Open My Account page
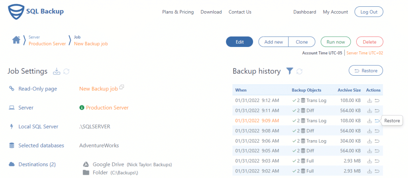Viewport: 408px width, 178px height. point(335,12)
